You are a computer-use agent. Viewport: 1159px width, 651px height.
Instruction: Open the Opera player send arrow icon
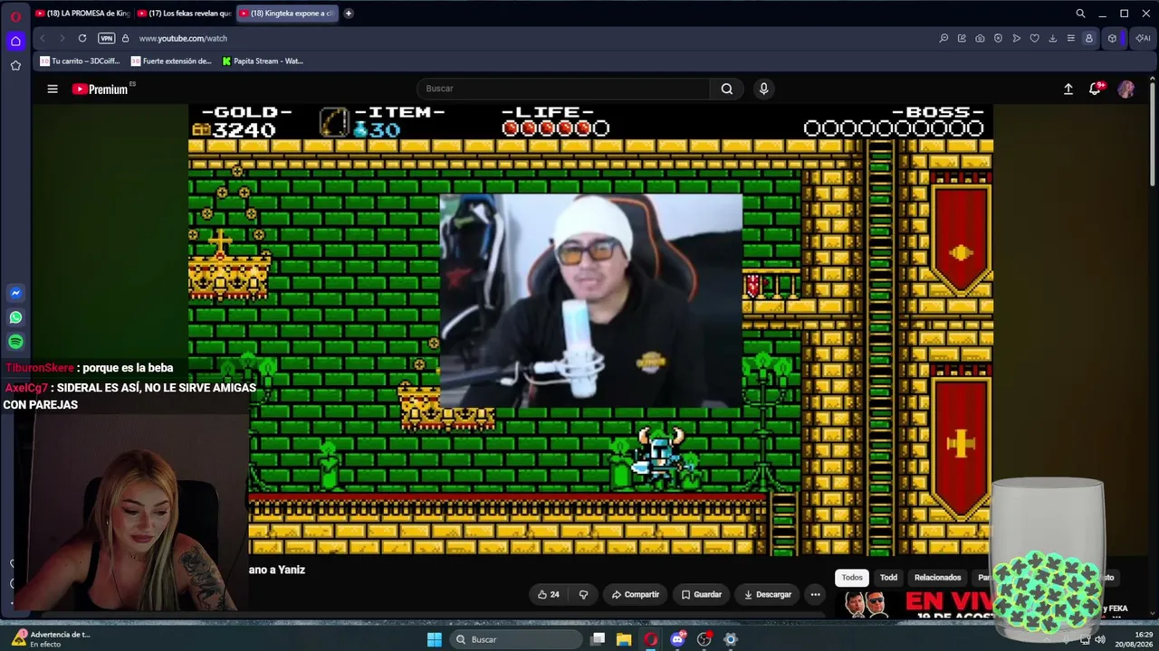[x=1016, y=38]
